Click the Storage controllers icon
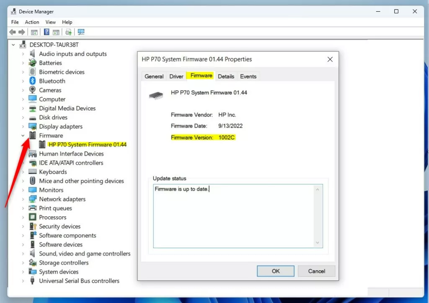This screenshot has height=303, width=429. click(x=33, y=262)
